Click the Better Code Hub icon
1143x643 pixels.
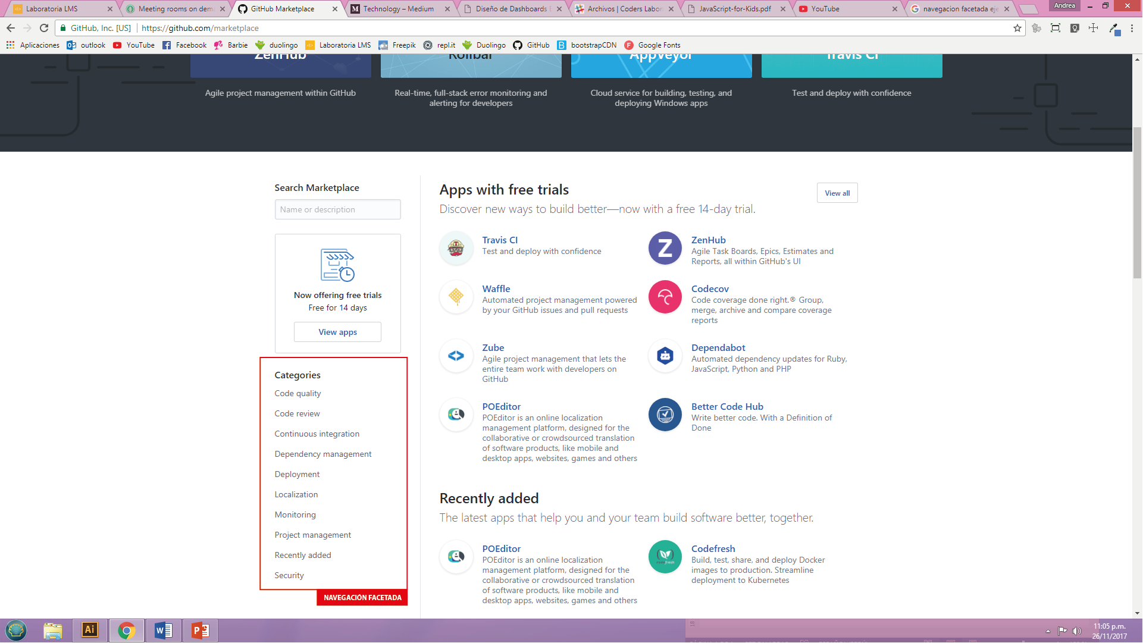tap(665, 415)
